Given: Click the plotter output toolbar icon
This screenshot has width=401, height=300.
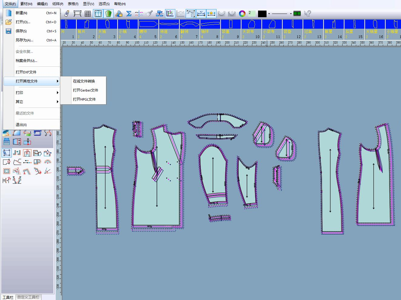Looking at the screenshot, I should 78,14.
